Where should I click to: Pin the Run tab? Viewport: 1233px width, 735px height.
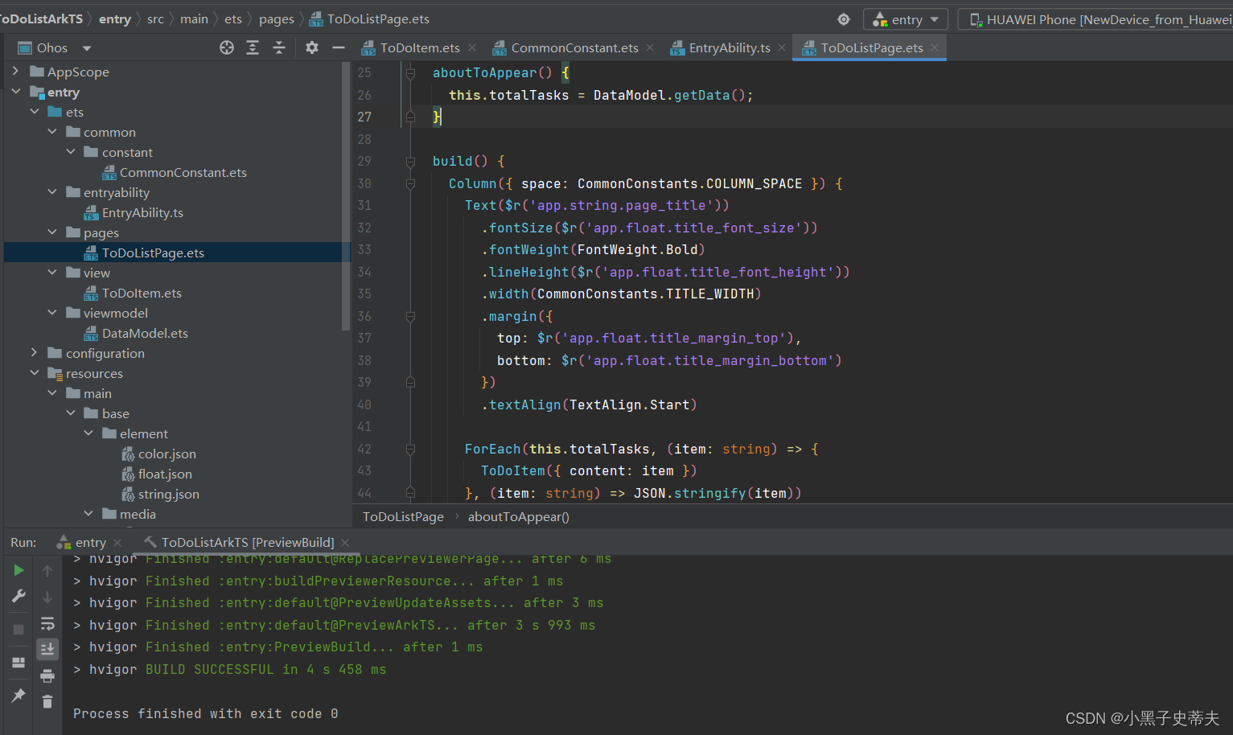[x=18, y=695]
